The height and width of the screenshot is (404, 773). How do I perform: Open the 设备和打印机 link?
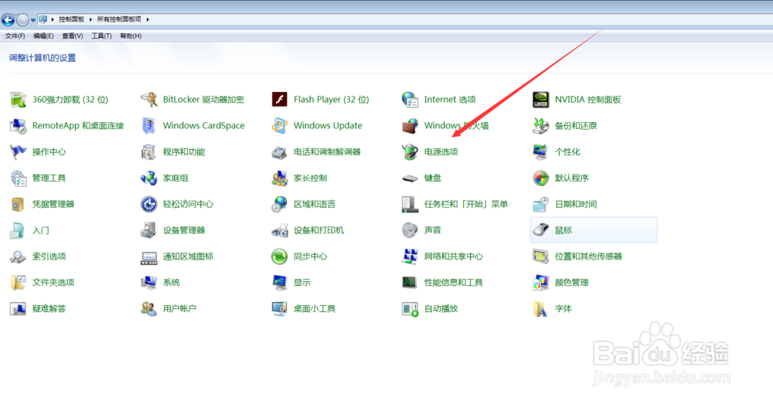point(318,230)
